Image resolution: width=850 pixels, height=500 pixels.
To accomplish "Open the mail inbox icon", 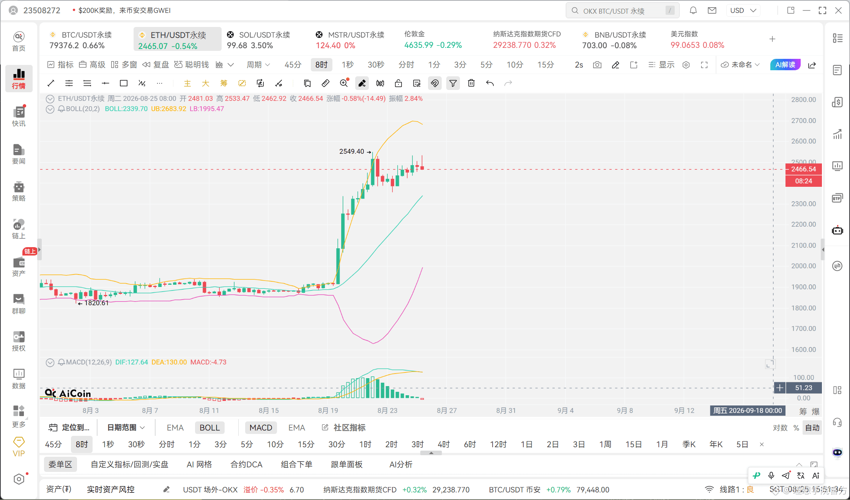I will tap(712, 11).
